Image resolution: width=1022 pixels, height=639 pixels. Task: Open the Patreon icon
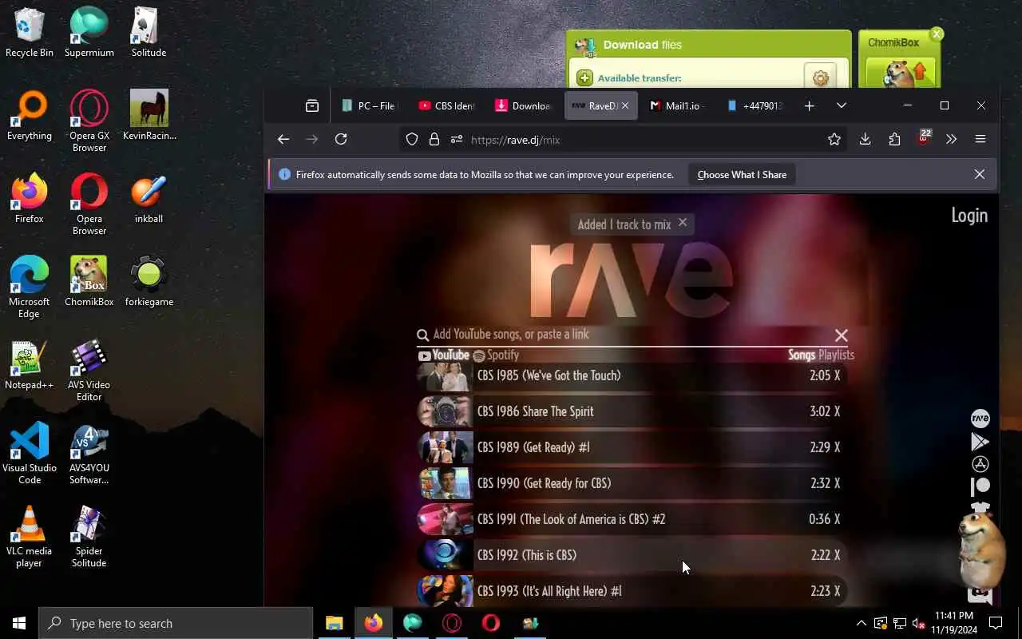[x=980, y=486]
